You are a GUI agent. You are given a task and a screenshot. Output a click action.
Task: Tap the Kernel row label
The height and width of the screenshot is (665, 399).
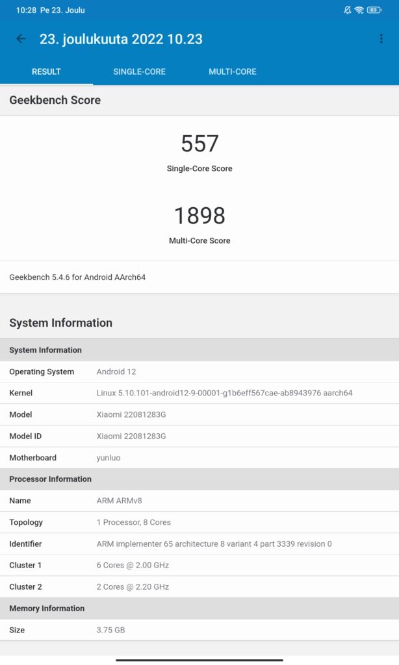click(x=21, y=393)
